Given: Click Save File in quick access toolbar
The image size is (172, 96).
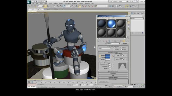Looking at the screenshot, I should click(x=37, y=1).
